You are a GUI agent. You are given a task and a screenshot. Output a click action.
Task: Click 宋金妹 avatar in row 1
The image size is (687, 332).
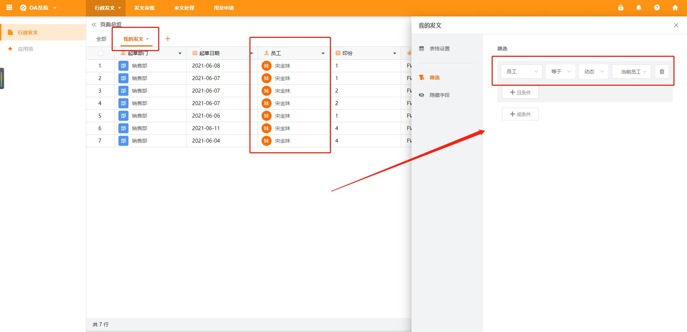tap(267, 66)
